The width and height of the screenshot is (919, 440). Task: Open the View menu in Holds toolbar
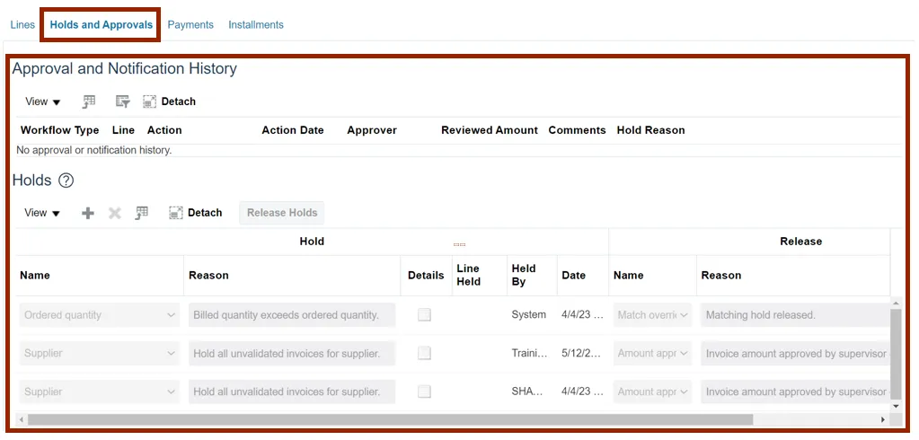pos(42,213)
